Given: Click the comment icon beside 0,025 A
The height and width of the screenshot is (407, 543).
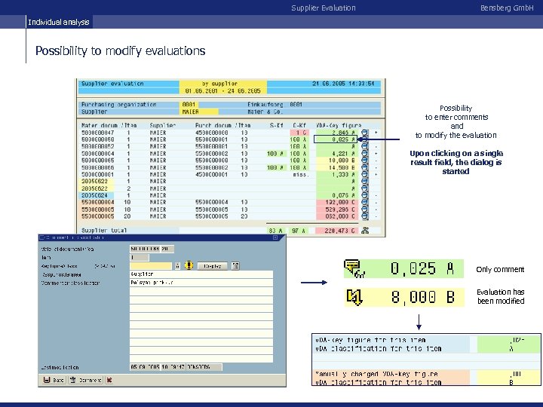Looking at the screenshot, I should [354, 268].
